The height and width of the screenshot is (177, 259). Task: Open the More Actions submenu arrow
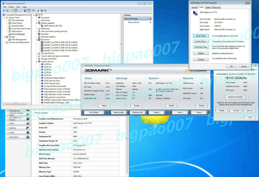click(150, 22)
